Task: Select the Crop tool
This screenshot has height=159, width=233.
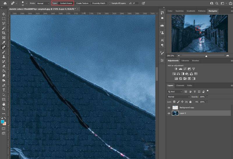Action: click(4, 33)
